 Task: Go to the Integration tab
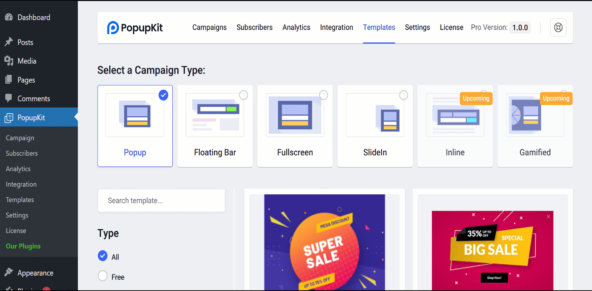pyautogui.click(x=336, y=27)
